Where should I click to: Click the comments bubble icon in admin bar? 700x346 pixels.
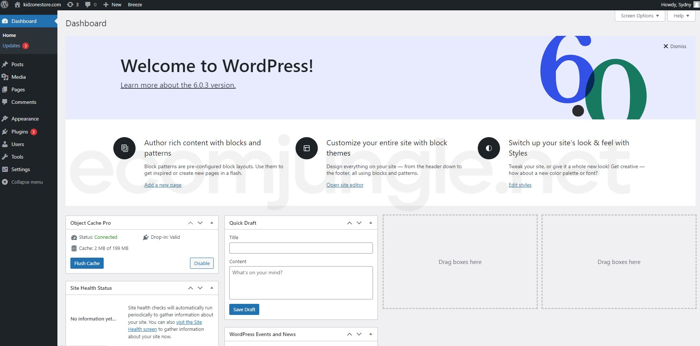pos(88,5)
